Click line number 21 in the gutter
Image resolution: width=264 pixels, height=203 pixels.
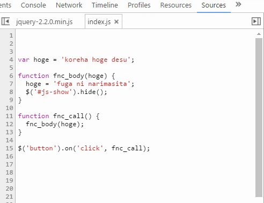click(9, 197)
